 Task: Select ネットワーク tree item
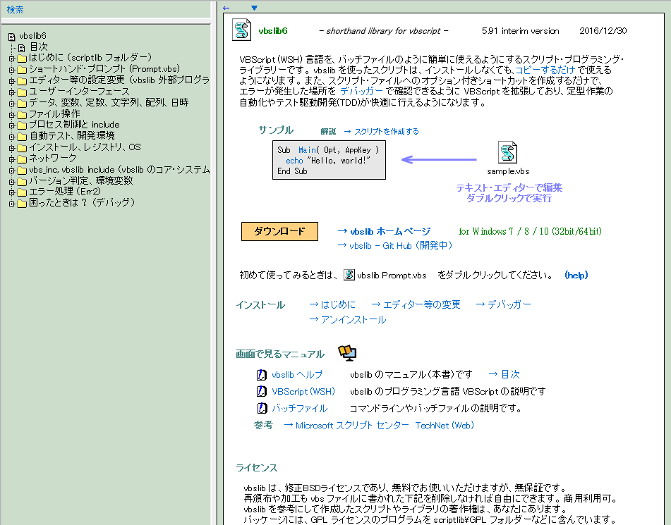point(52,158)
